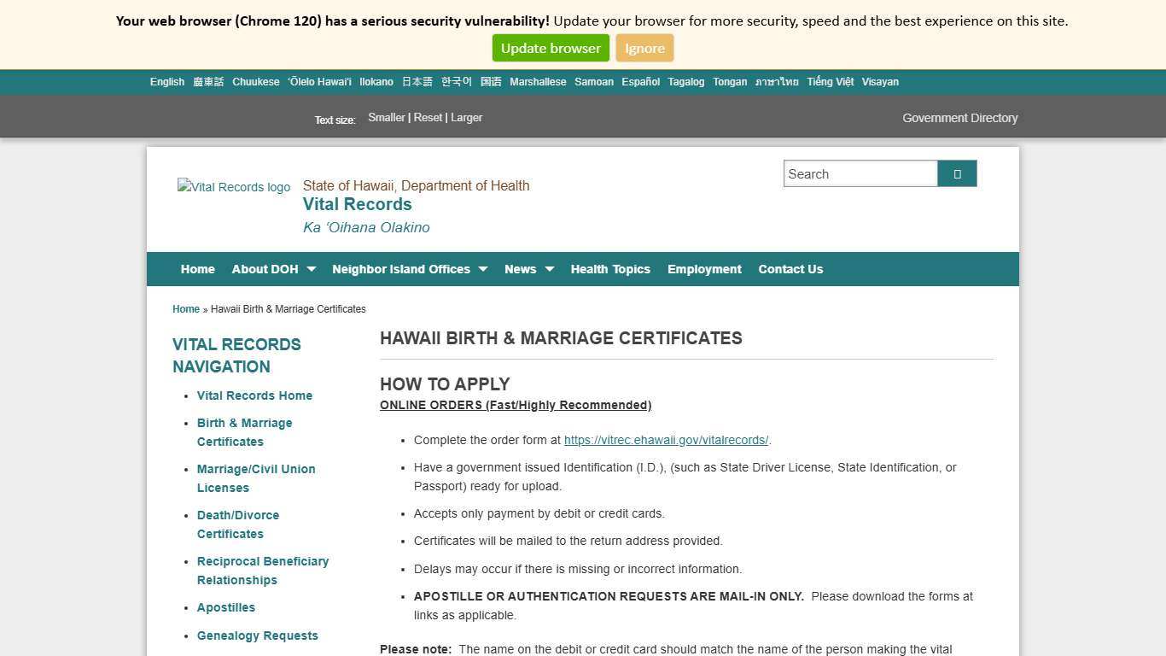Screen dimensions: 1166x656
Task: Click the search magnifying glass icon
Action: pyautogui.click(x=956, y=173)
